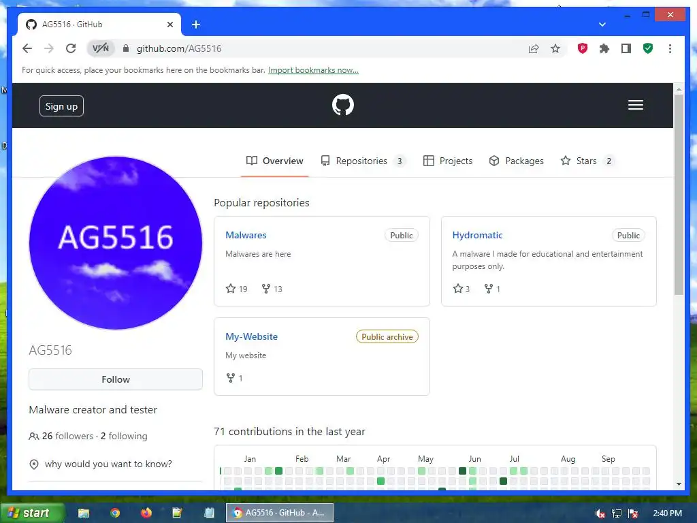Switch to Repositories tab
Viewport: 697px width, 523px height.
point(363,161)
